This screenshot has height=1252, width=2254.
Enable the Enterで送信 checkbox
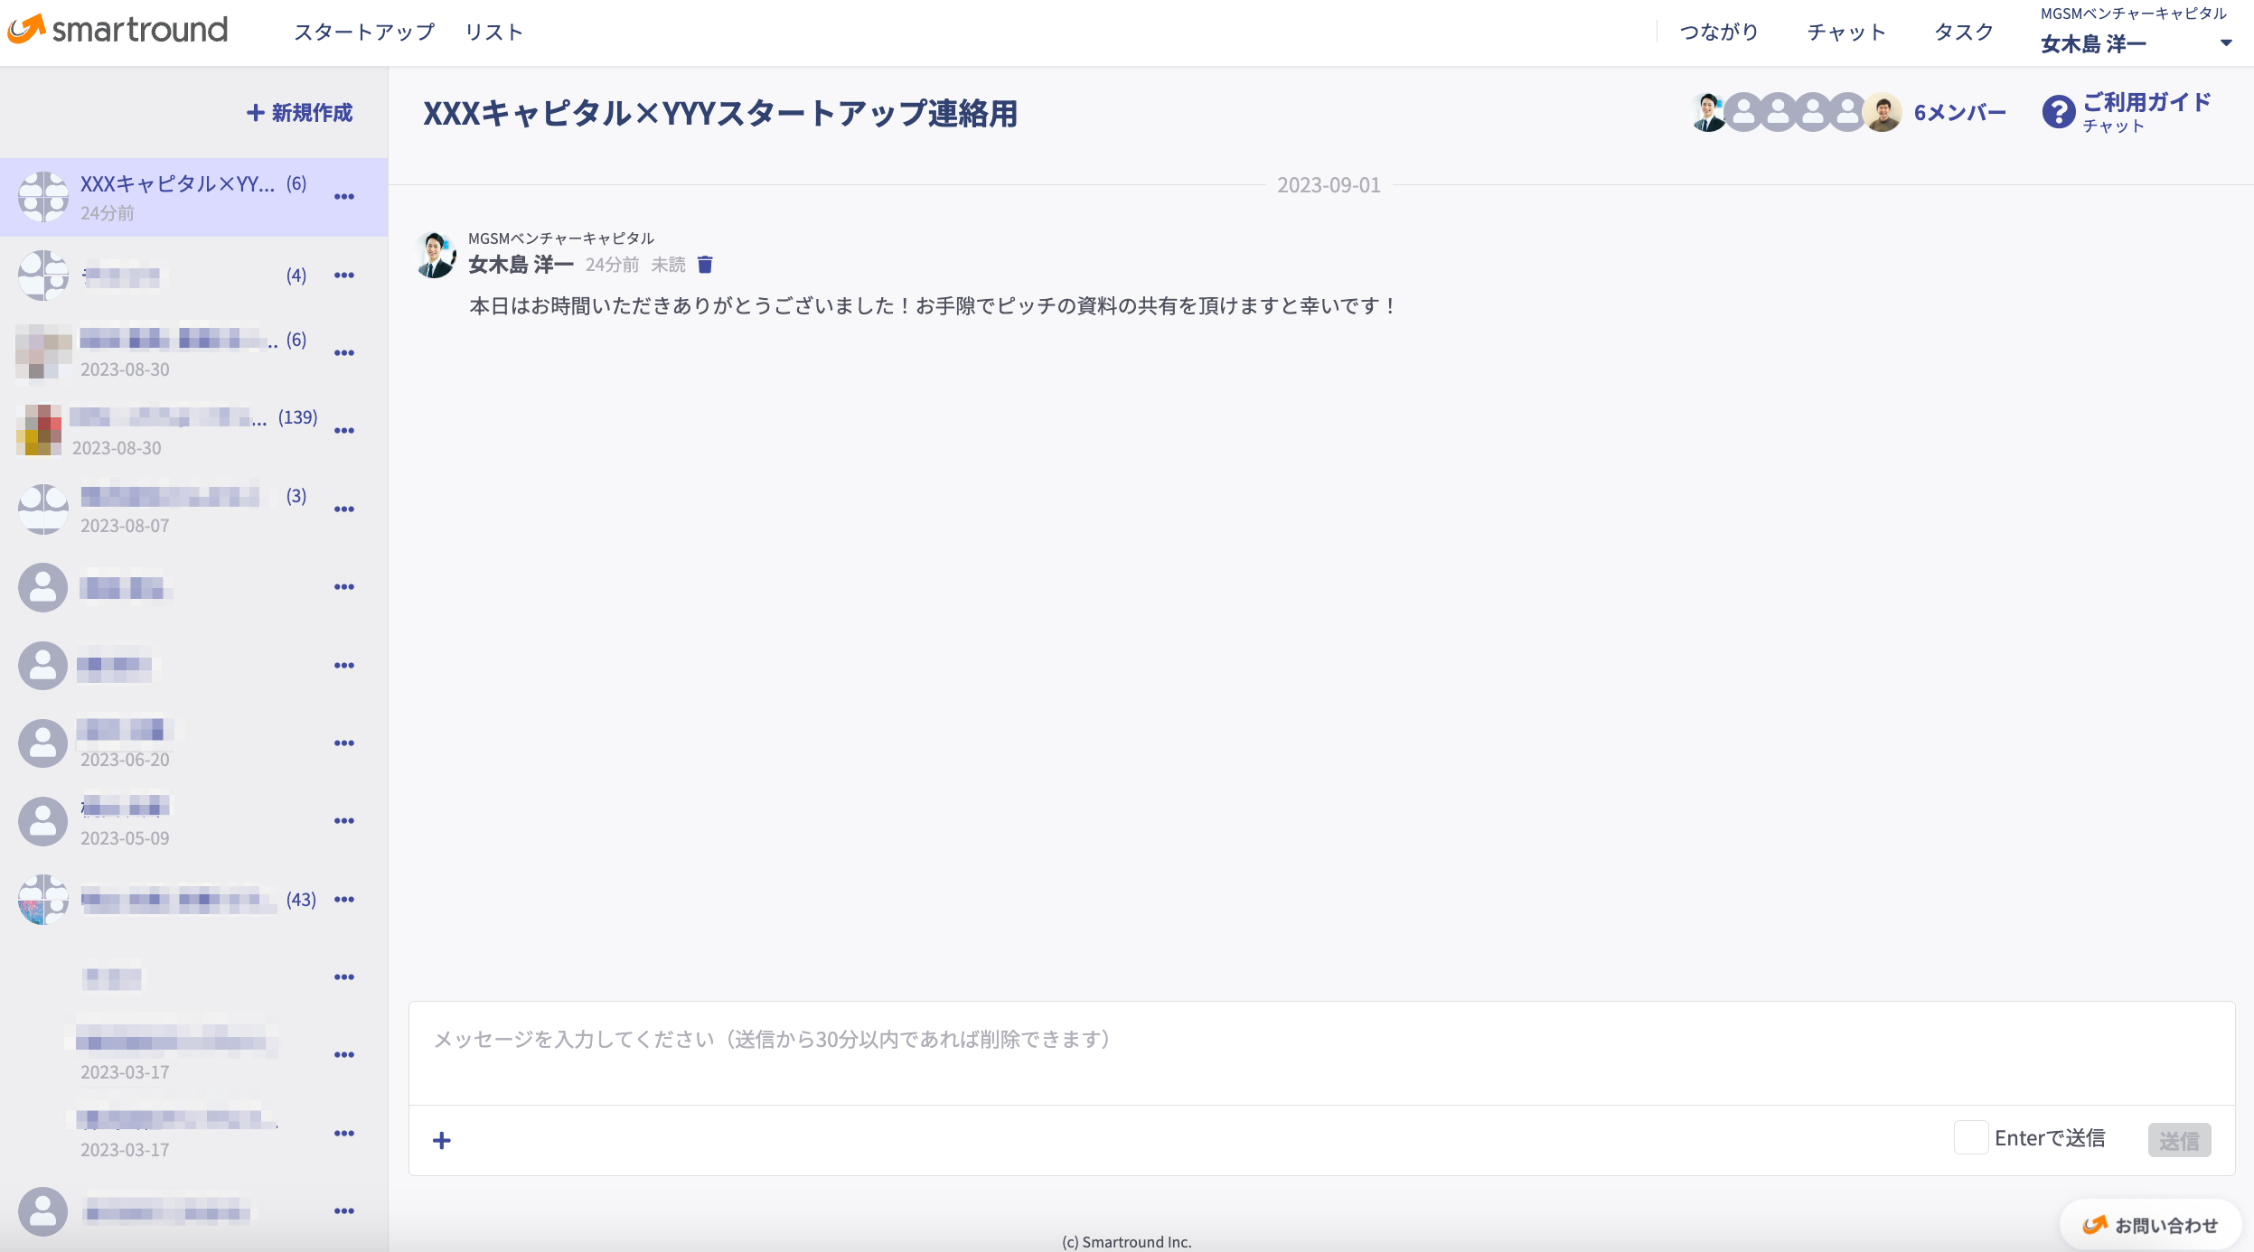1970,1138
